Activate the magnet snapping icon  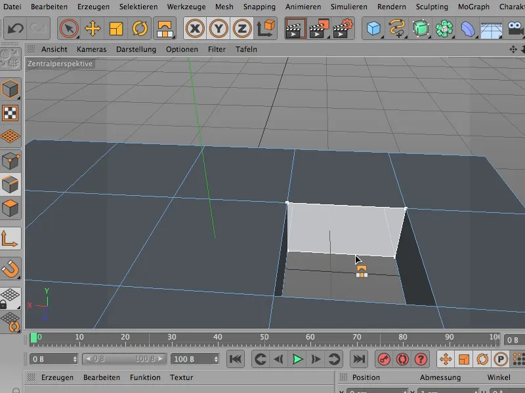[10, 269]
